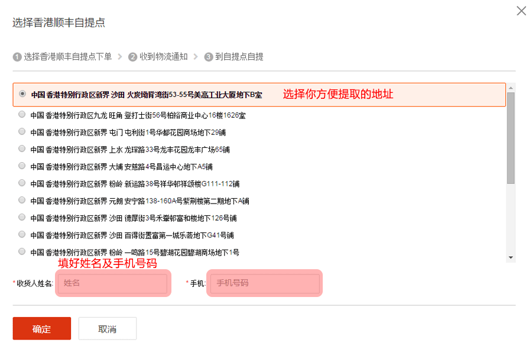Cancel the dialog with 取消 button

108,328
